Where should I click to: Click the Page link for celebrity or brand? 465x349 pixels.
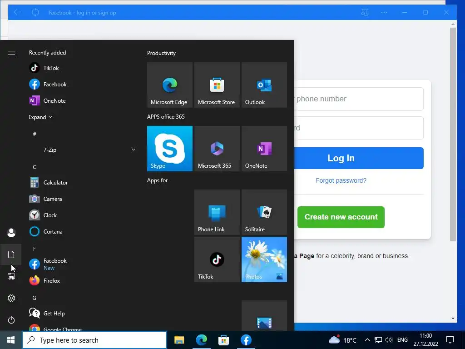304,256
